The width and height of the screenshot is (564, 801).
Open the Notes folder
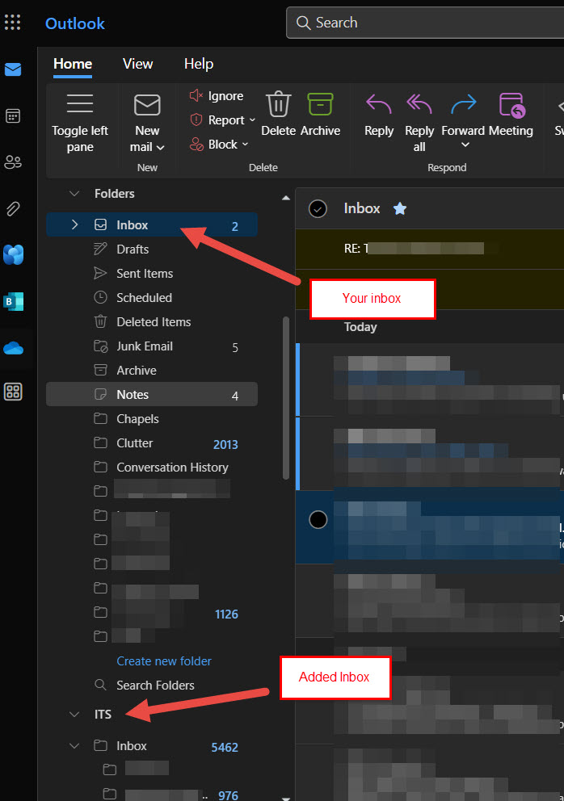click(x=152, y=394)
